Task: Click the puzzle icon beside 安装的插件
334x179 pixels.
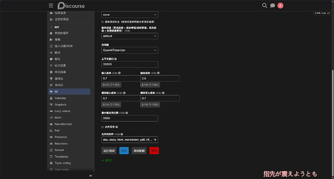Action: (x=51, y=33)
